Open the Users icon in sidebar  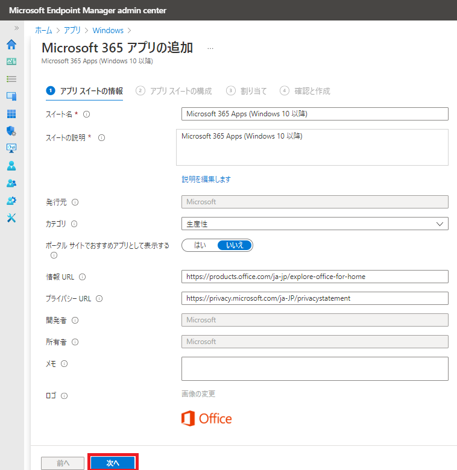point(11,166)
